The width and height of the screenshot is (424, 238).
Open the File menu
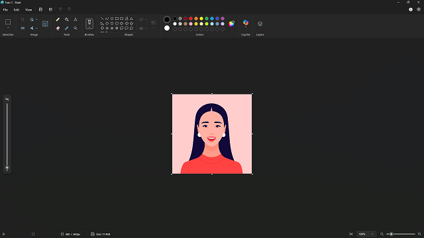click(5, 10)
